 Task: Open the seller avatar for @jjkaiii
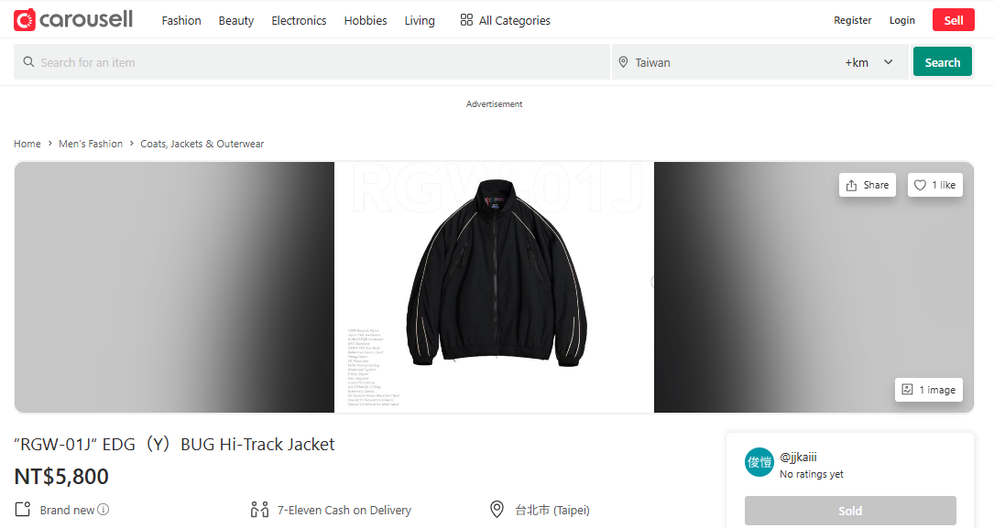pos(759,462)
